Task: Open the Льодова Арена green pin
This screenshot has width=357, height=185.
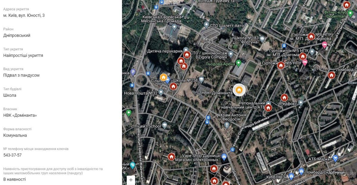Action: 238,63
